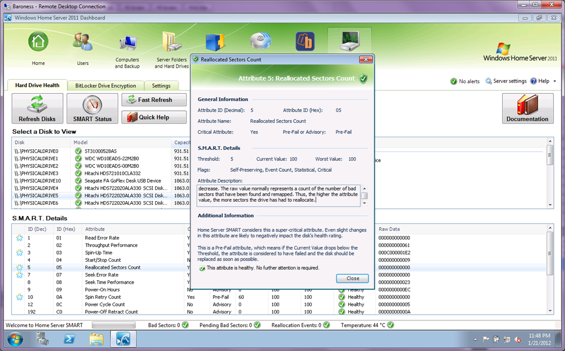Open Windows Explorer from the taskbar
Screen dimensions: 565x351
(x=96, y=339)
